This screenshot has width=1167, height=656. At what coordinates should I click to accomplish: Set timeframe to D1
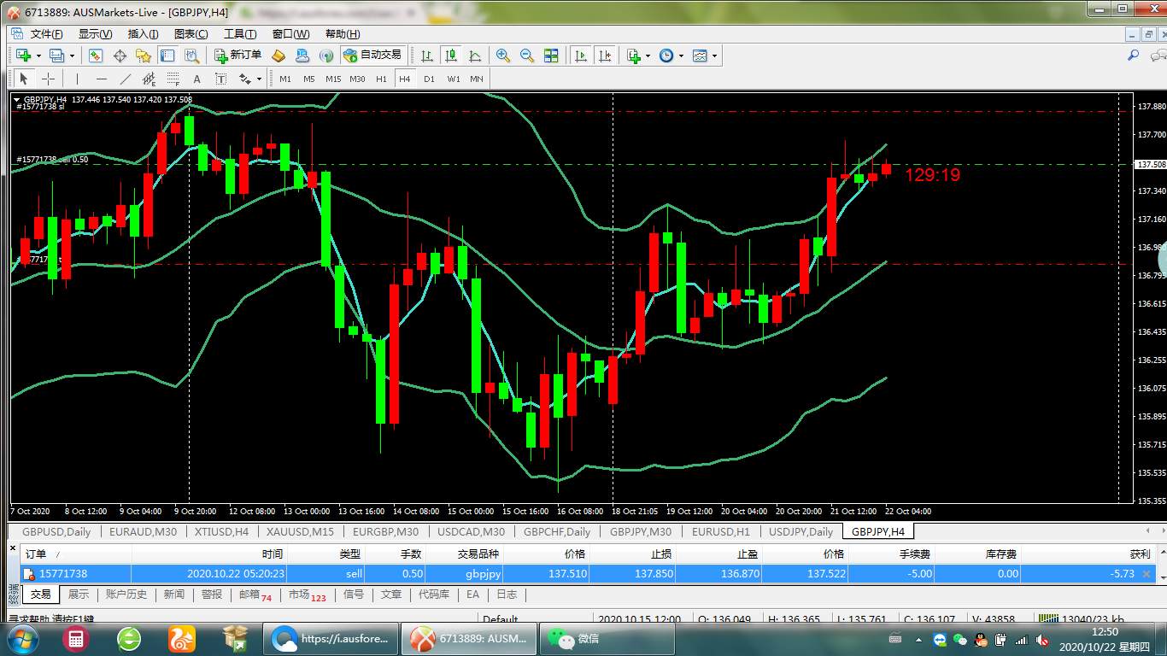[x=429, y=79]
